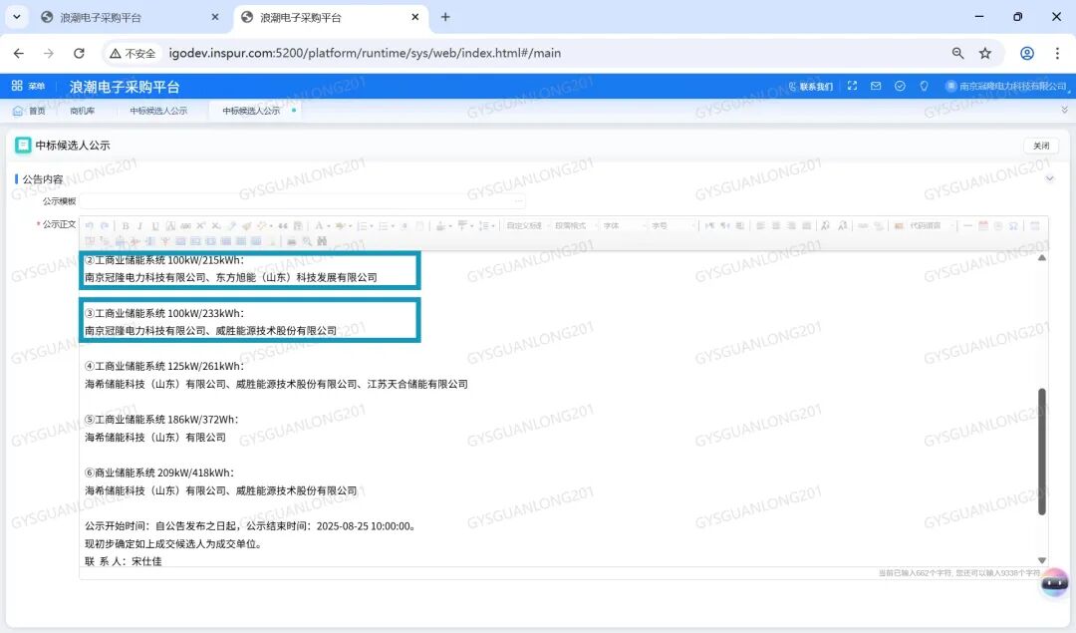Screen dimensions: 1076x633
Task: Collapse the 公告内容 section chevron
Action: pos(1049,179)
